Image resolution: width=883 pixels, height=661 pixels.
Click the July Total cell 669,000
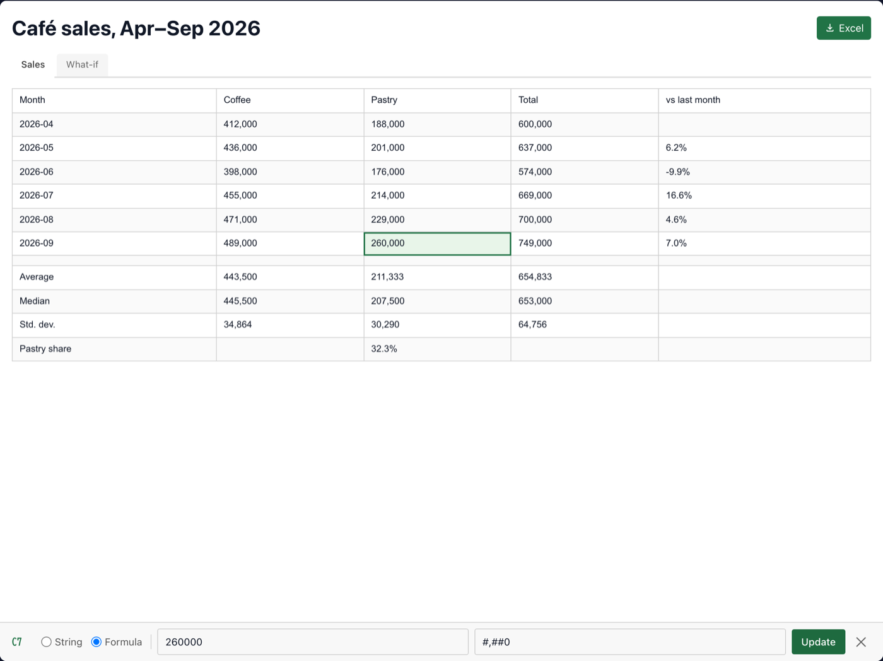coord(585,196)
